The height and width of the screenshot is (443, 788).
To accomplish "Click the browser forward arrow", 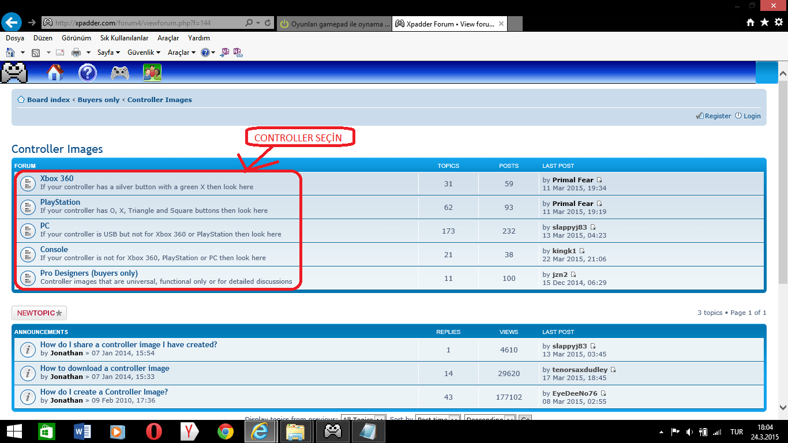I will coord(32,22).
